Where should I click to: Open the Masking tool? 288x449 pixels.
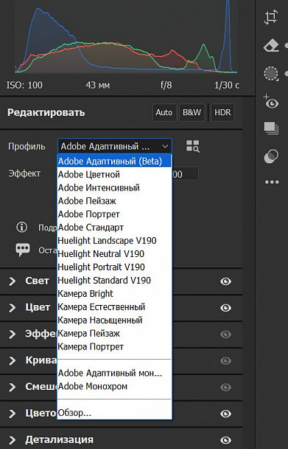click(x=270, y=74)
